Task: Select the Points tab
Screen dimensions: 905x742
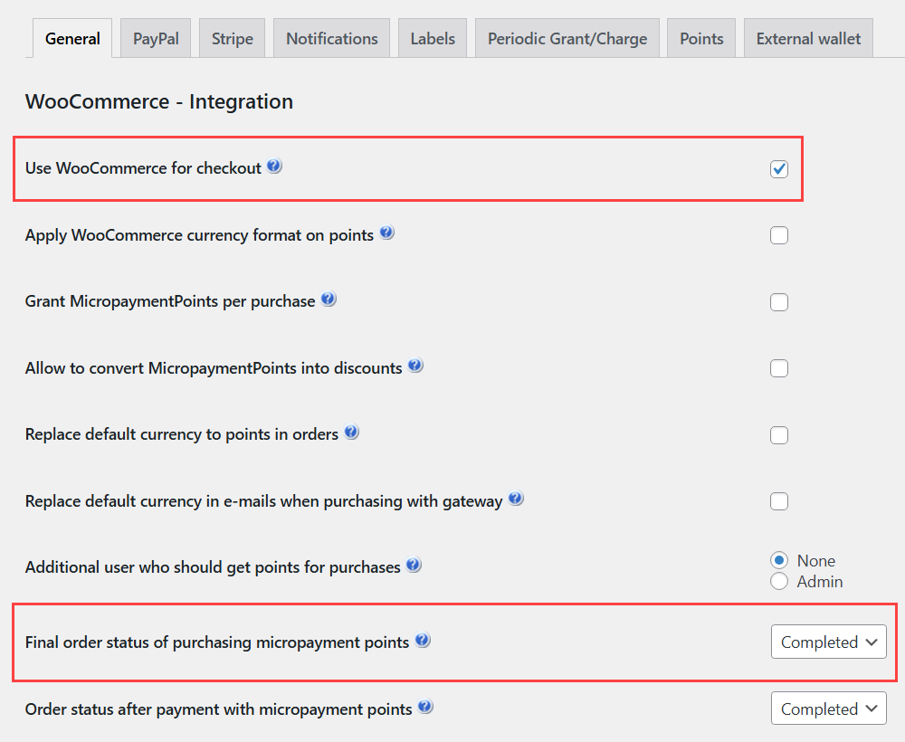Action: (701, 39)
